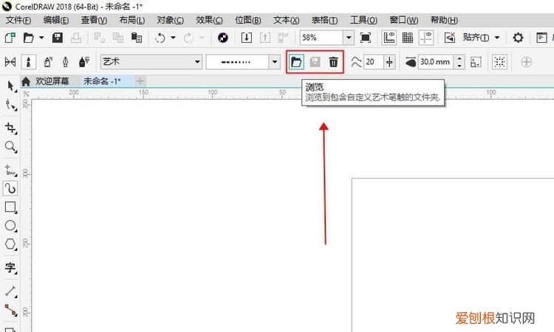Click the Undo arrow icon
Image resolution: width=554 pixels, height=332 pixels.
160,38
